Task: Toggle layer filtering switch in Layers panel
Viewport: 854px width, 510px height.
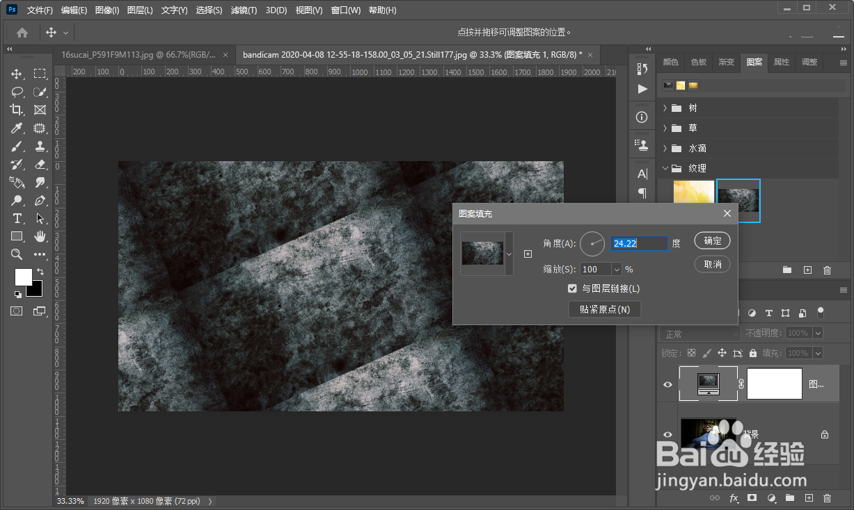Action: (x=821, y=313)
